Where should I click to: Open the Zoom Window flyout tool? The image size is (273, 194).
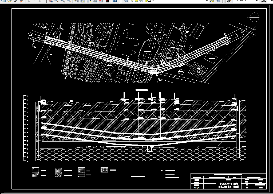tap(62, 1)
